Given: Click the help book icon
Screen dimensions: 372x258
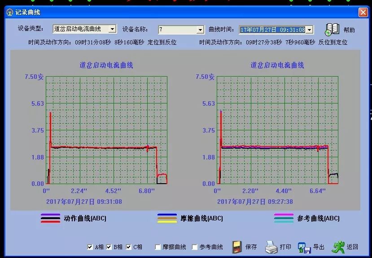Looking at the screenshot, I should coord(332,30).
